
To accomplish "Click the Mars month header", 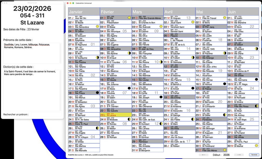I will coord(148,11).
